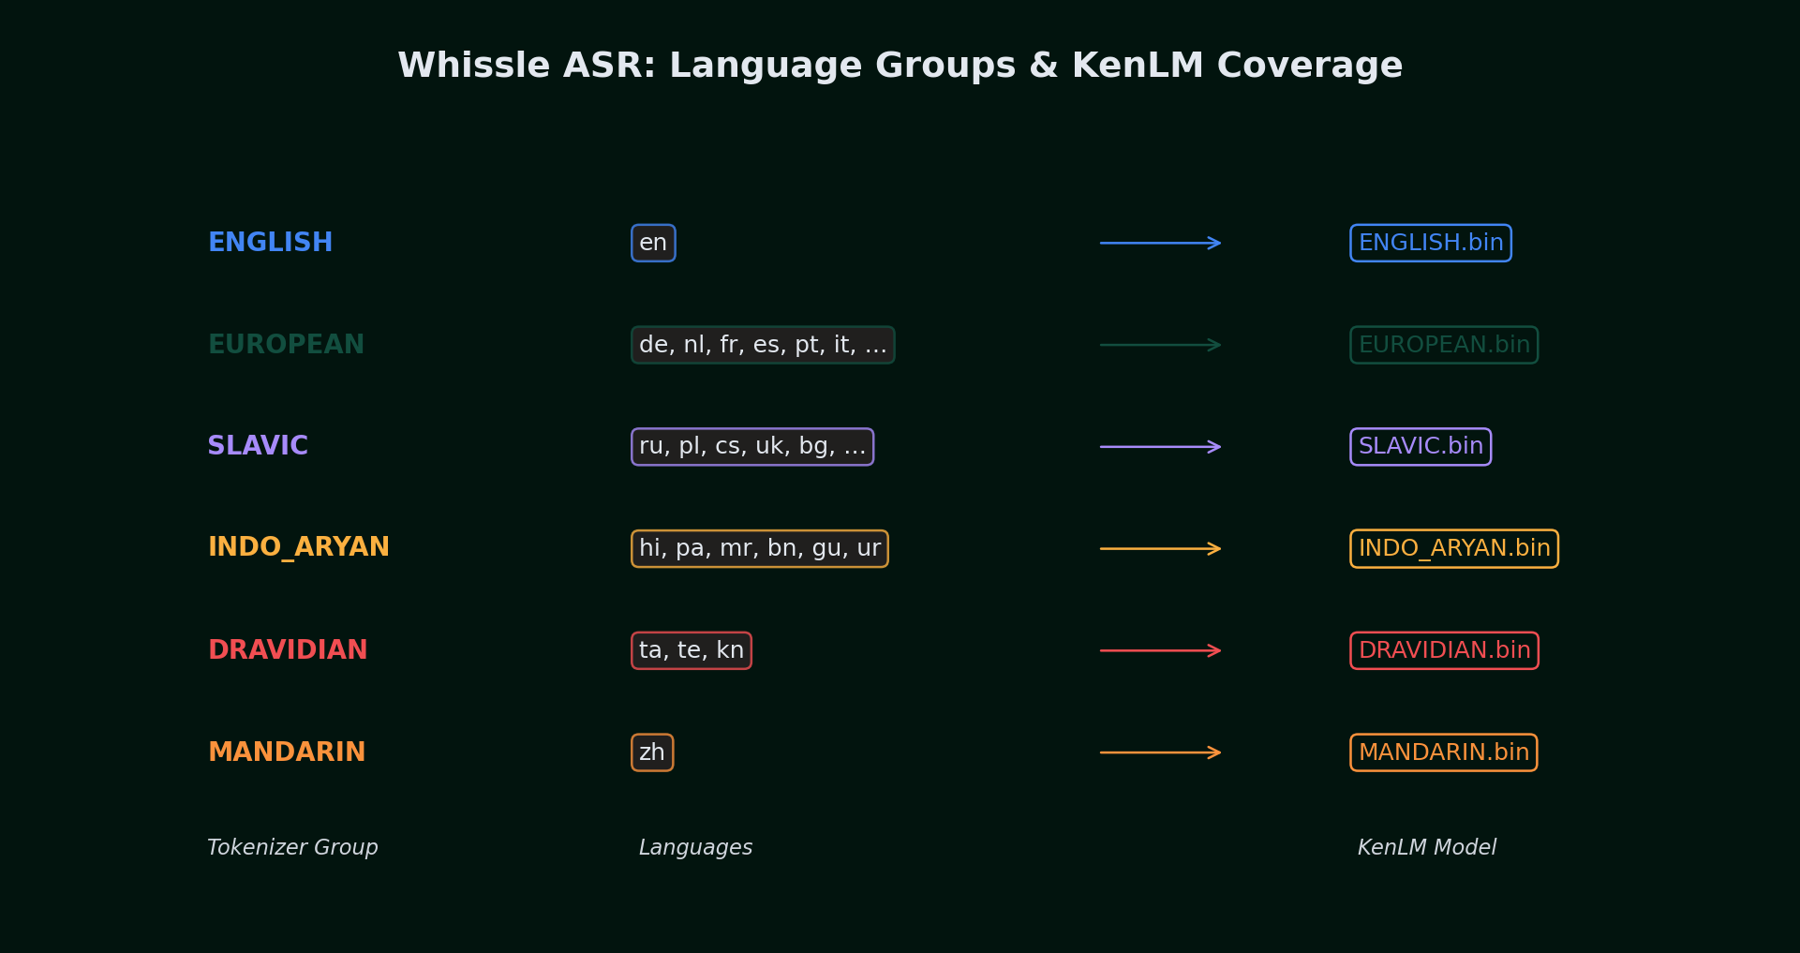The height and width of the screenshot is (953, 1800).
Task: Click the blue arrow in ENGLISH row
Action: pos(1160,243)
